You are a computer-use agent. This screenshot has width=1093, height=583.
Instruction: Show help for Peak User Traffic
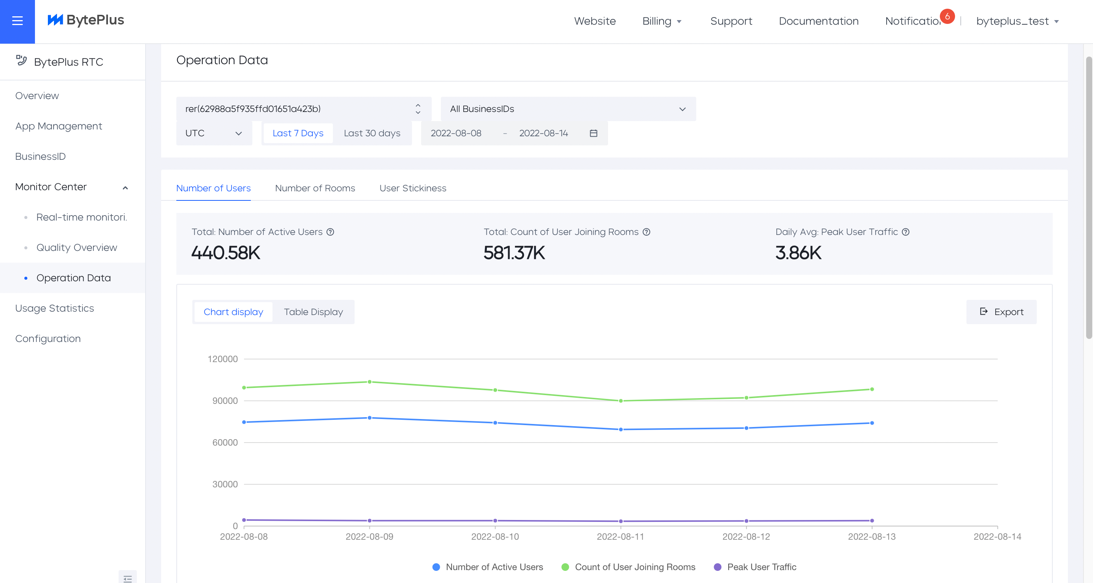[x=906, y=232]
